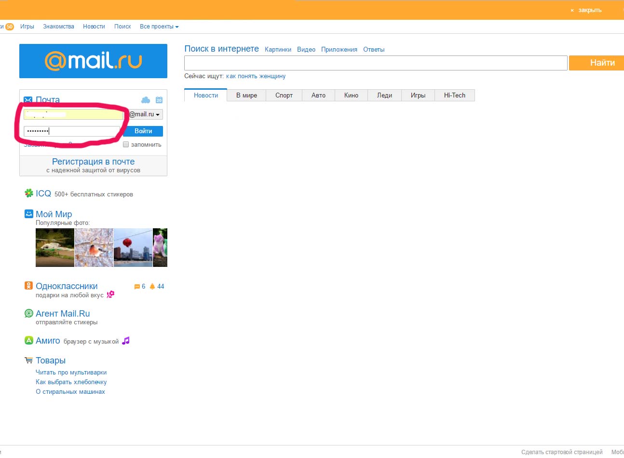Focus the password input field
Viewport: 624px width, 458px height.
tap(72, 131)
